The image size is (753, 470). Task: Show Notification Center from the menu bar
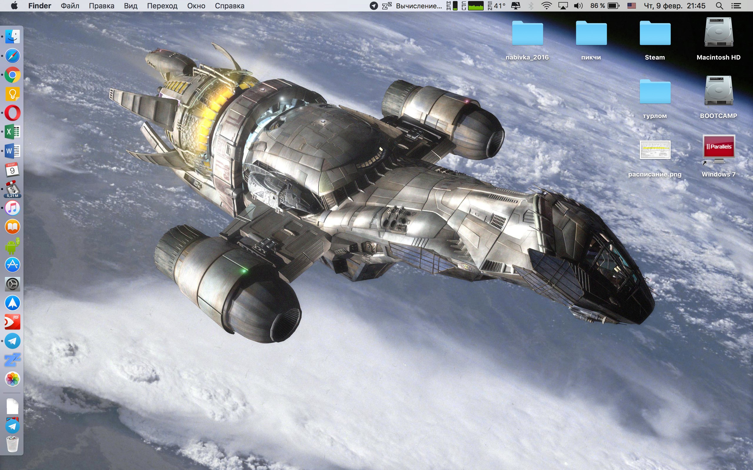[x=736, y=6]
